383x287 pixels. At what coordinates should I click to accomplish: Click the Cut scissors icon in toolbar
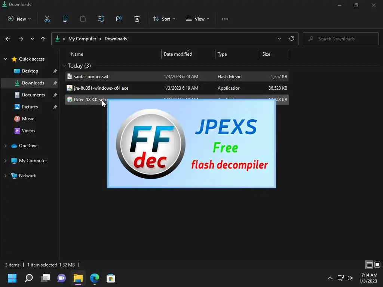(x=47, y=19)
